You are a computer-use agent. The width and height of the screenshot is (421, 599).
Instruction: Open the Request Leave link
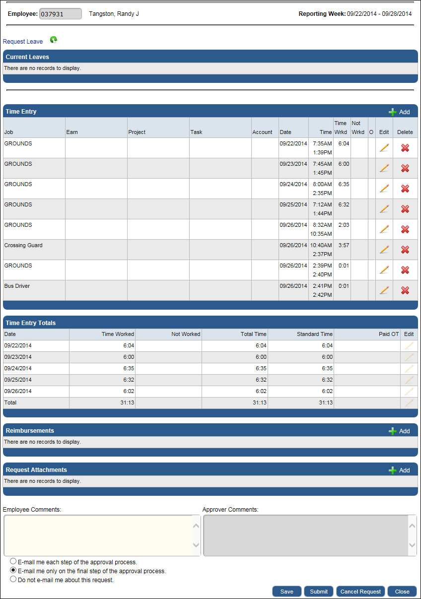[23, 42]
